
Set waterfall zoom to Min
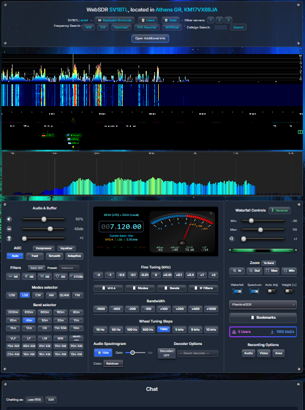pos(289,271)
